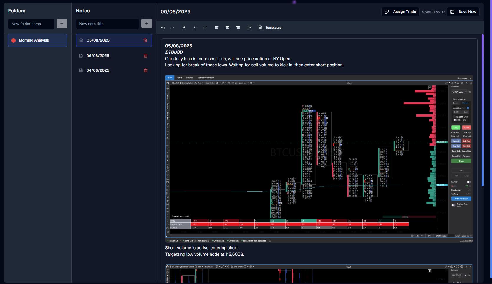Open the 06/08/2025 note

pos(98,56)
